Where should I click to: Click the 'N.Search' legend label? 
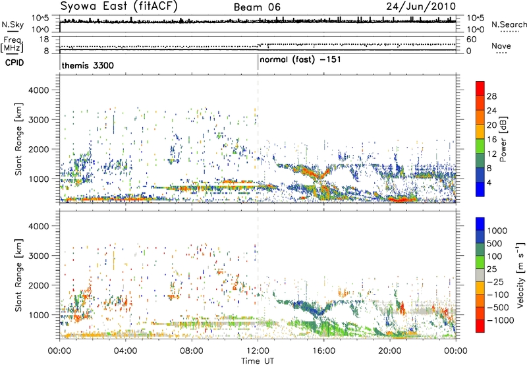[x=509, y=24]
